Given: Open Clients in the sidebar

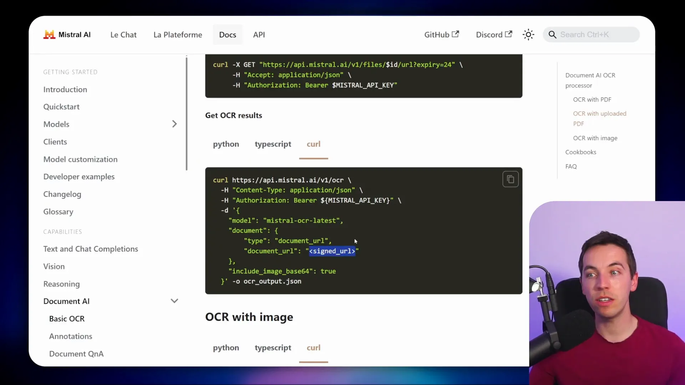Looking at the screenshot, I should (x=55, y=142).
